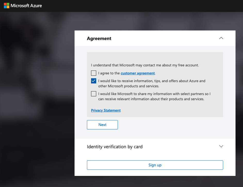Screen dimensions: 243x187
Task: Click the 'Microsoft may contact me' text
Action: (145, 65)
